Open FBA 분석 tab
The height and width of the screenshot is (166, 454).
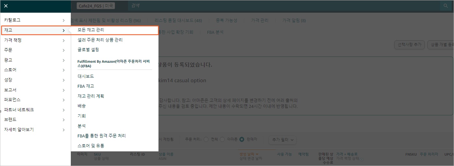(x=215, y=32)
